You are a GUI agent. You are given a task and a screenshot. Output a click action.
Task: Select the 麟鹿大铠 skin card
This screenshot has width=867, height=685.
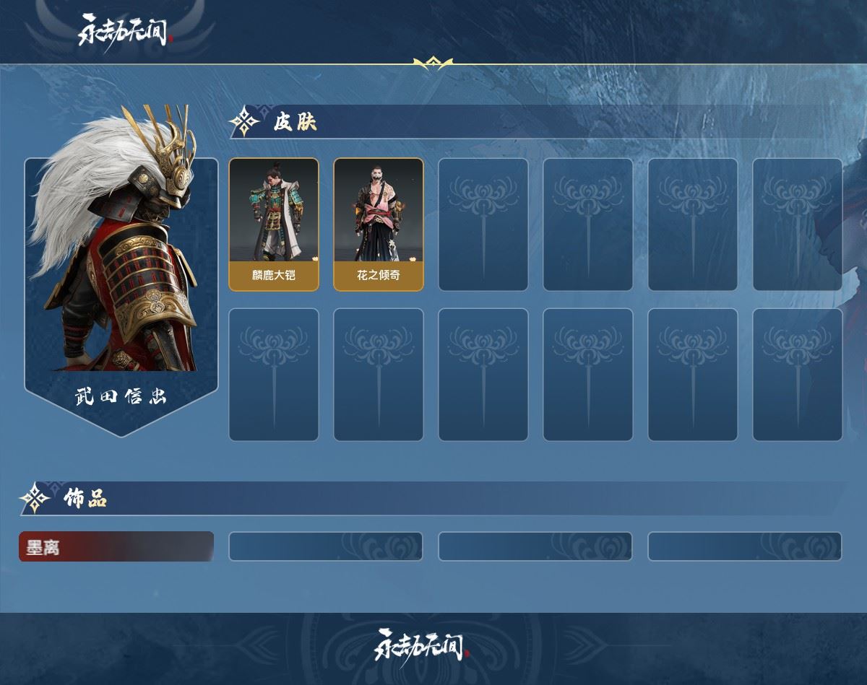(274, 224)
